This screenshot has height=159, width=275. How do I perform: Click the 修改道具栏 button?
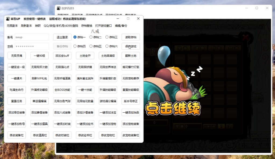[x=40, y=135]
